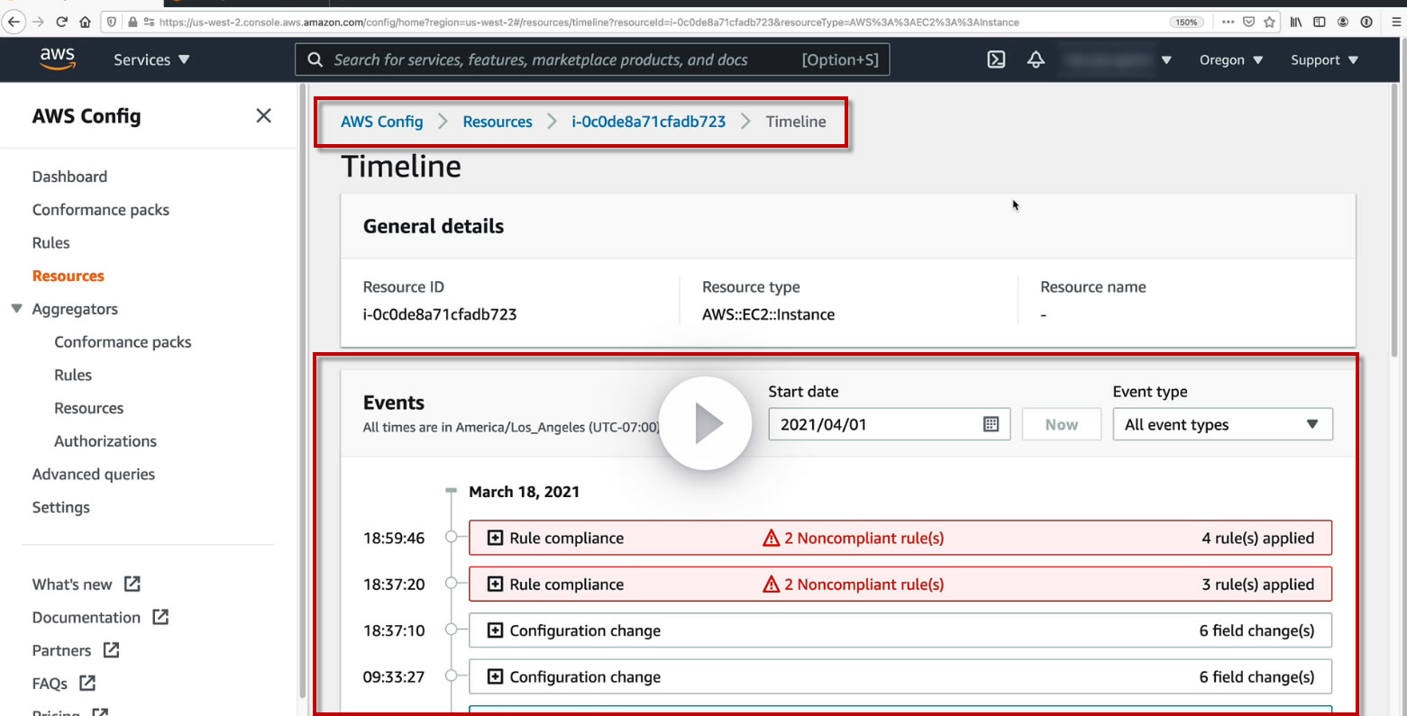Toggle the browser sidebar icon
Image resolution: width=1407 pixels, height=716 pixels.
click(x=1320, y=23)
